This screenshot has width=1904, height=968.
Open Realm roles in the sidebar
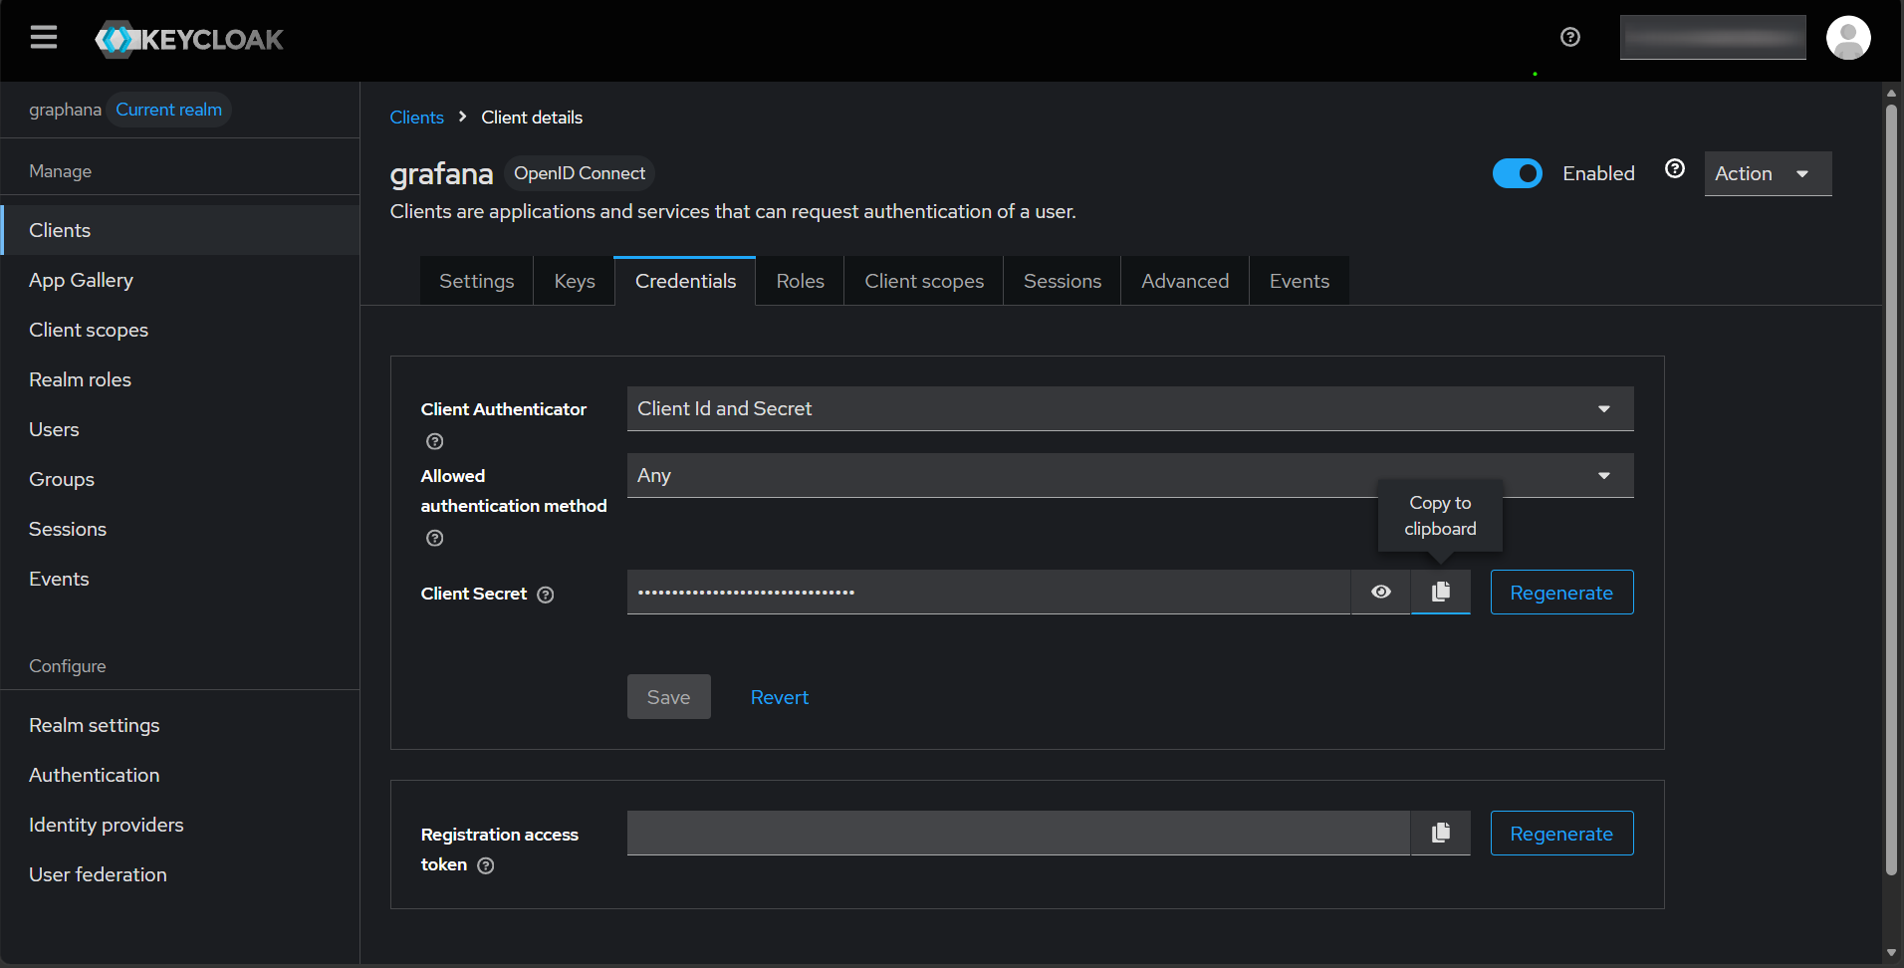click(180, 379)
